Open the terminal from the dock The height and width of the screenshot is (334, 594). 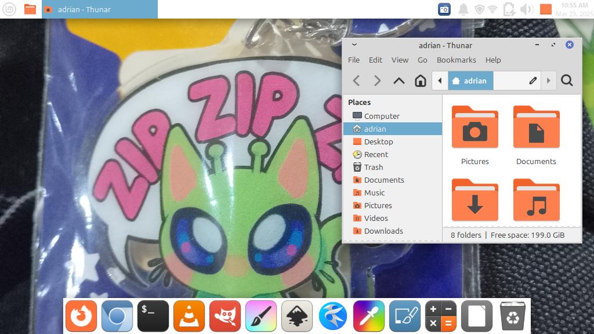coord(153,316)
